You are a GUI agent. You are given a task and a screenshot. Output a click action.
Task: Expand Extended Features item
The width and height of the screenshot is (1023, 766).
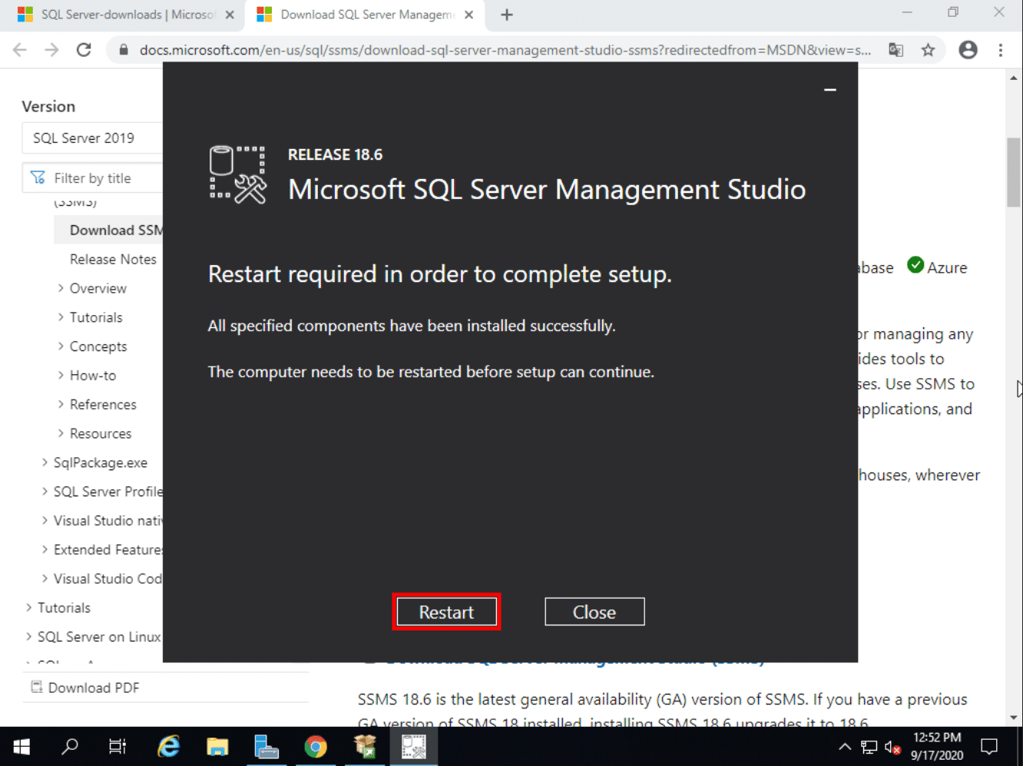(x=45, y=549)
